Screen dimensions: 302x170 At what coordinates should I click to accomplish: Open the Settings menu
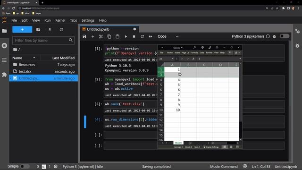(x=88, y=20)
